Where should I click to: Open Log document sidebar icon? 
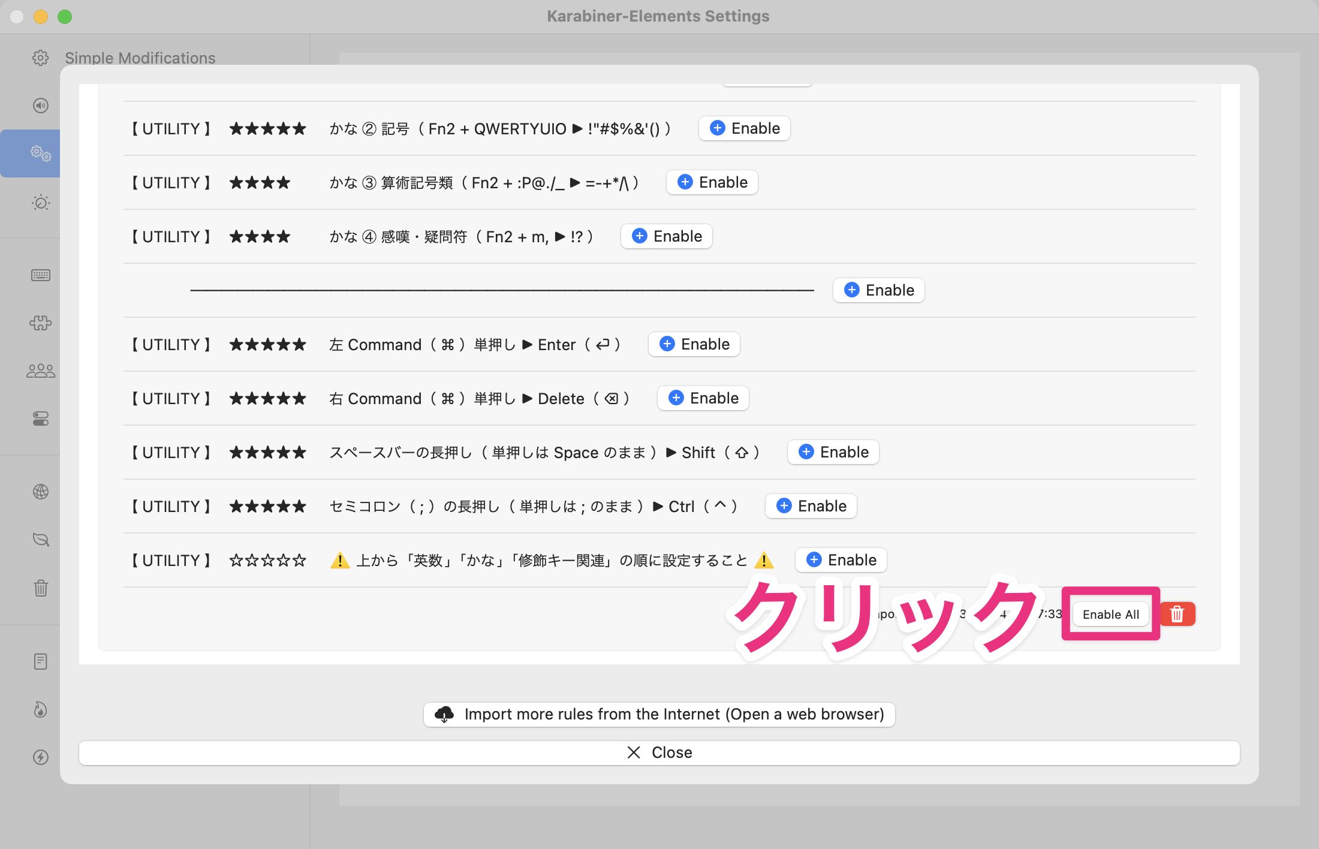[x=40, y=661]
